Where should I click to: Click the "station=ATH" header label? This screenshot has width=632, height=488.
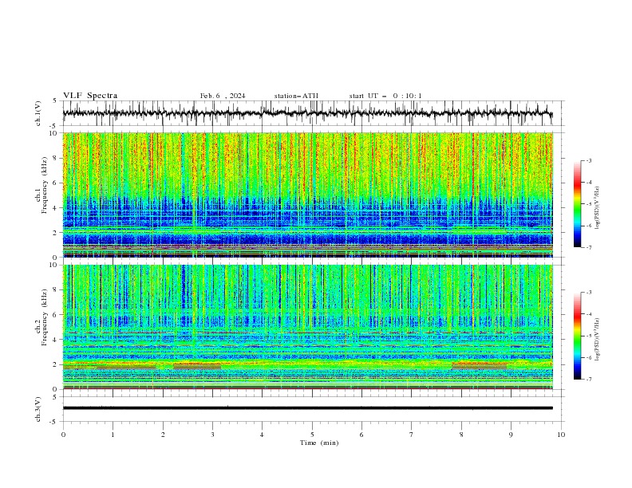(x=296, y=96)
